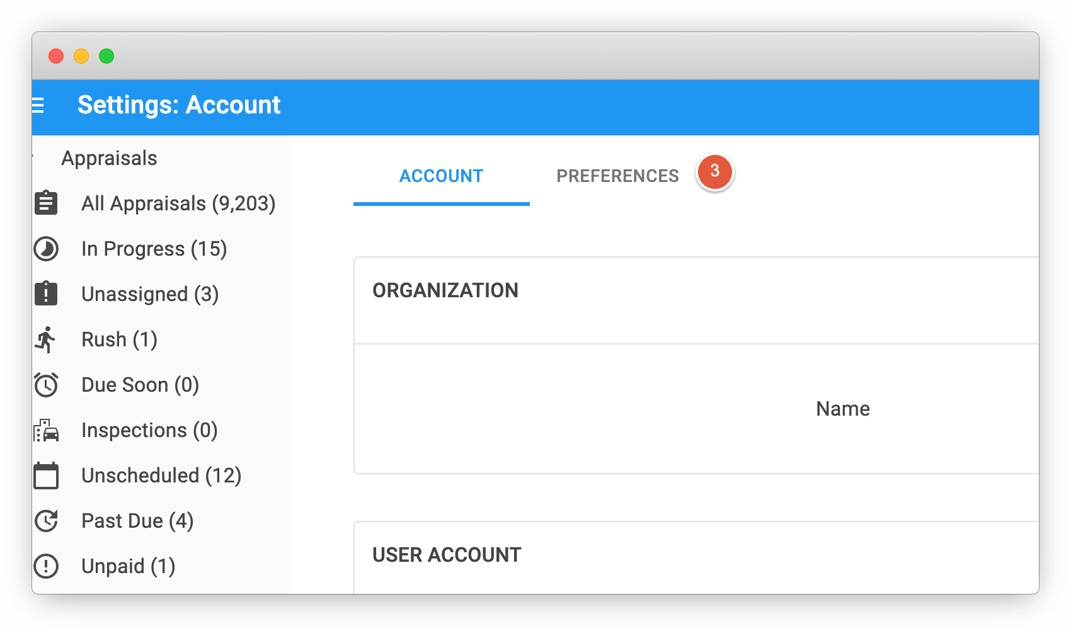Click the Past Due history clock icon
This screenshot has width=1071, height=626.
46,521
